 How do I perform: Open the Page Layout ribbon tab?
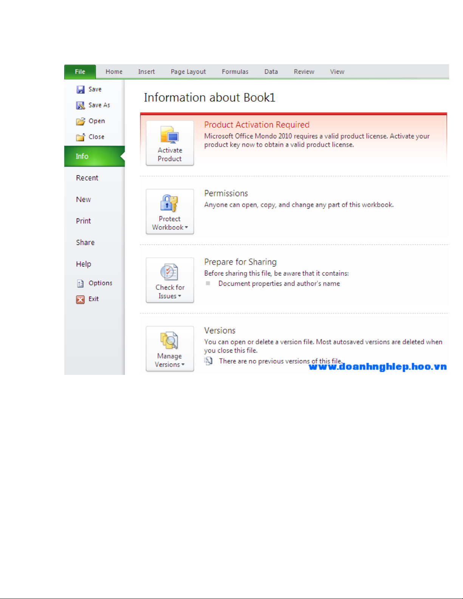pos(188,72)
